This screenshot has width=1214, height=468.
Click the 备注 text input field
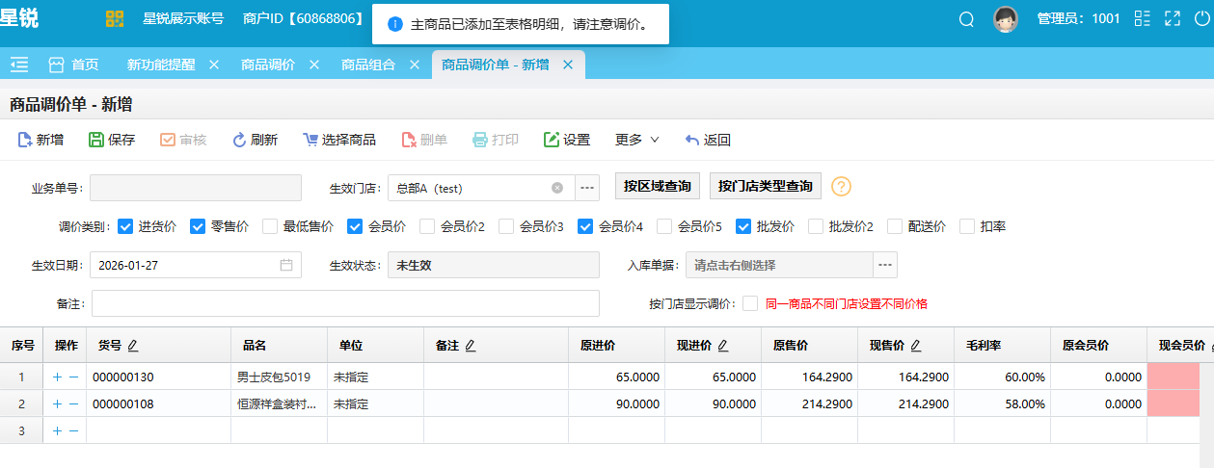(x=345, y=303)
